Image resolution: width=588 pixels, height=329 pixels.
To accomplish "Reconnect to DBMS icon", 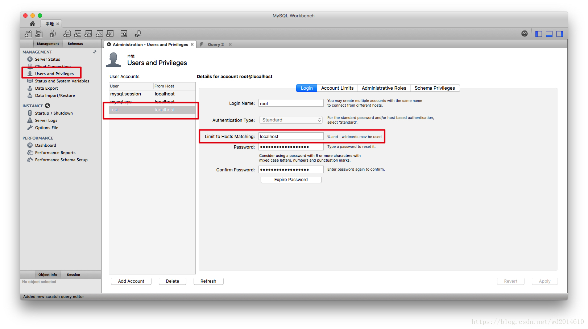I will click(x=138, y=34).
